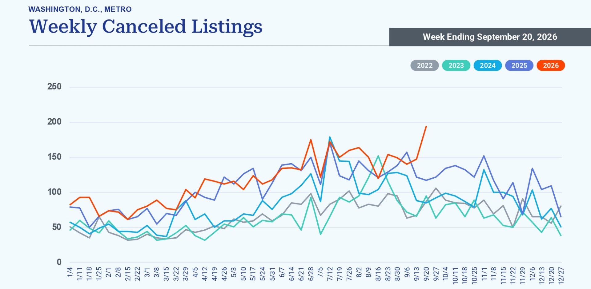Select the 2025 legend pill
Screen dimensions: 591x289
coord(519,65)
